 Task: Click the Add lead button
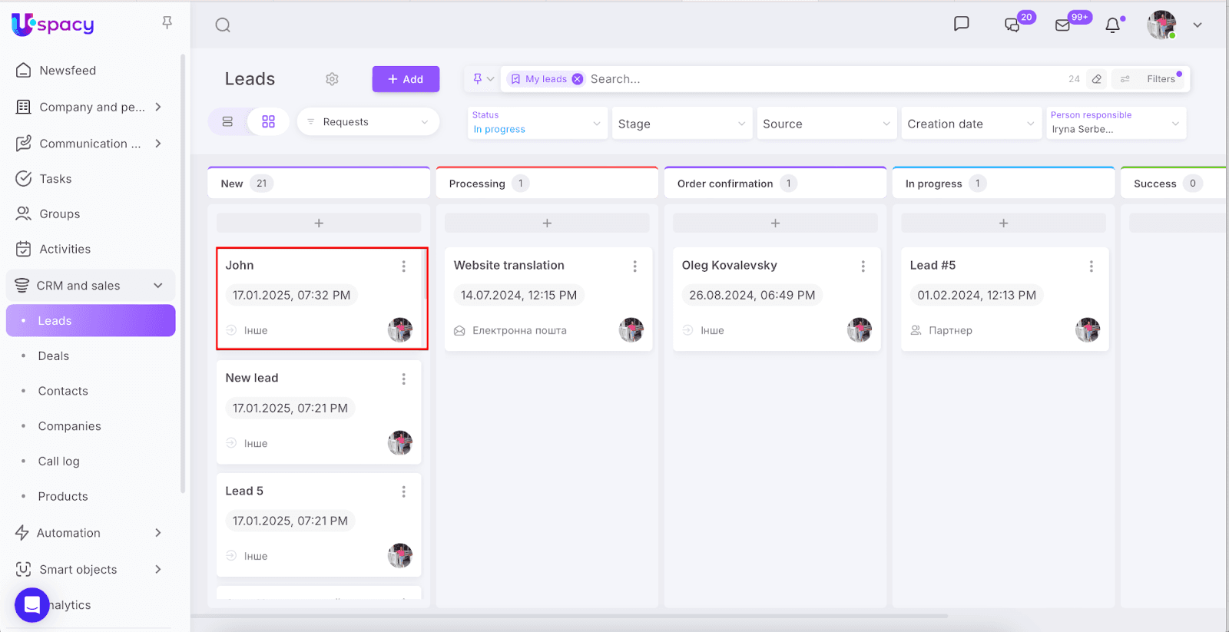click(x=406, y=79)
